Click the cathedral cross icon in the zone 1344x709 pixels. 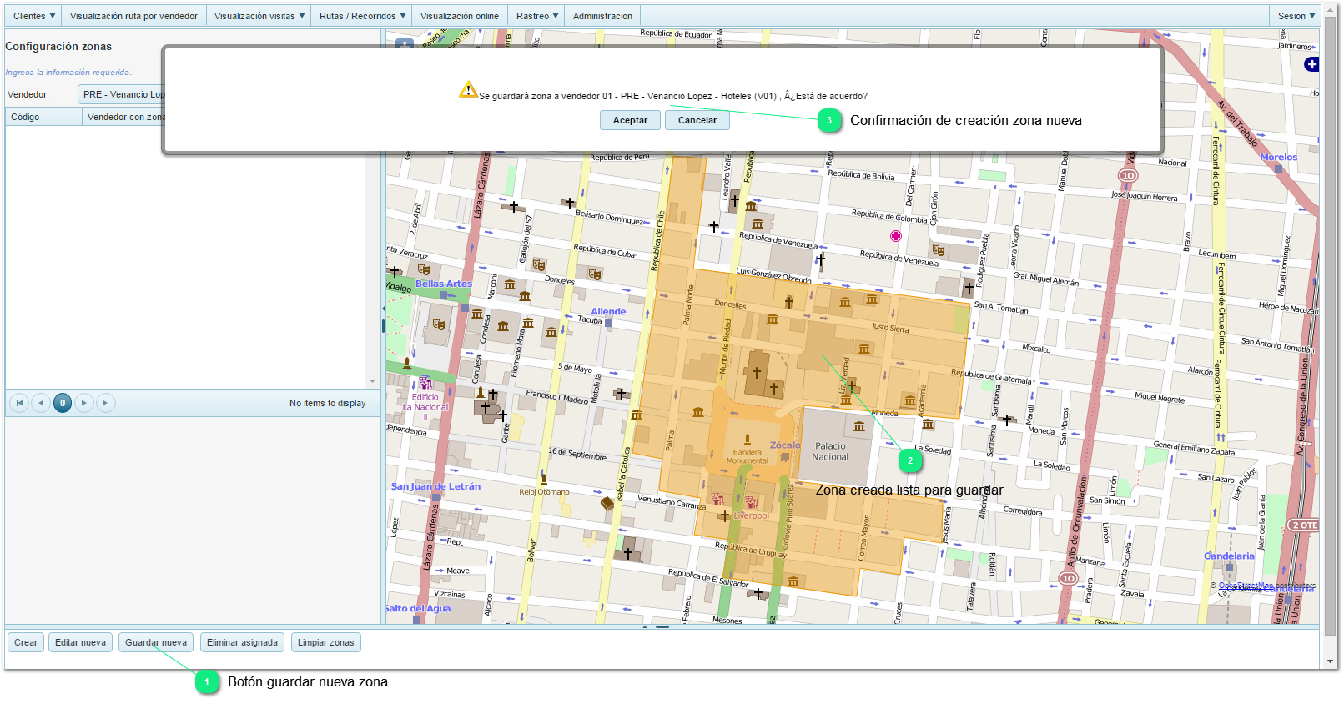tap(757, 373)
